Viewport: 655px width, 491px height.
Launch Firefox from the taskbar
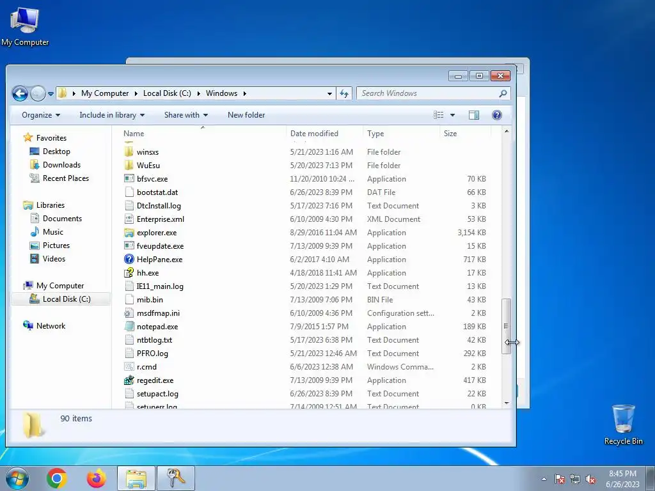pos(96,478)
